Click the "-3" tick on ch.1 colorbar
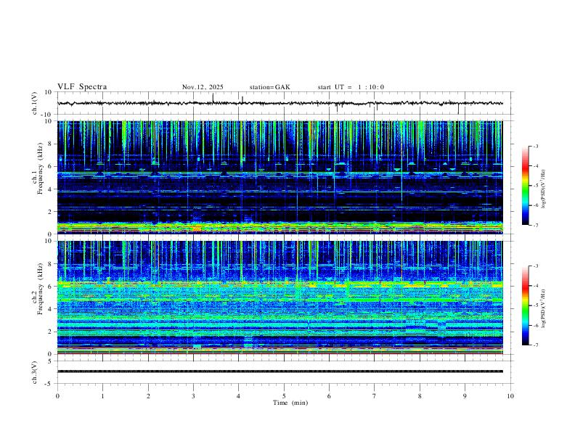This screenshot has height=444, width=575. (535, 146)
